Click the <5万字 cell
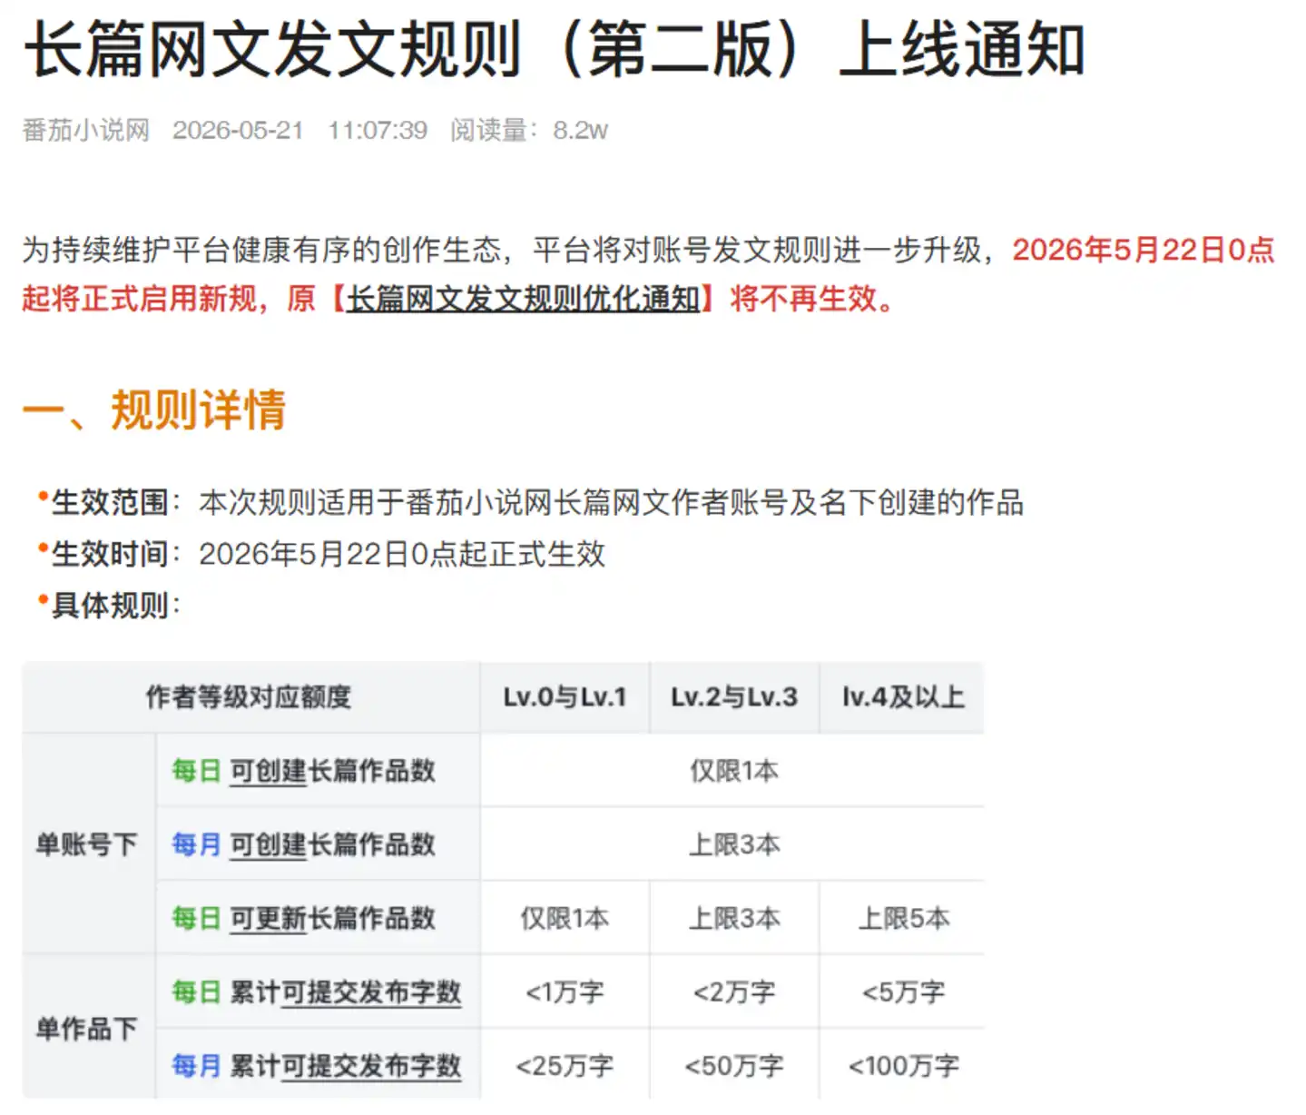 [904, 992]
